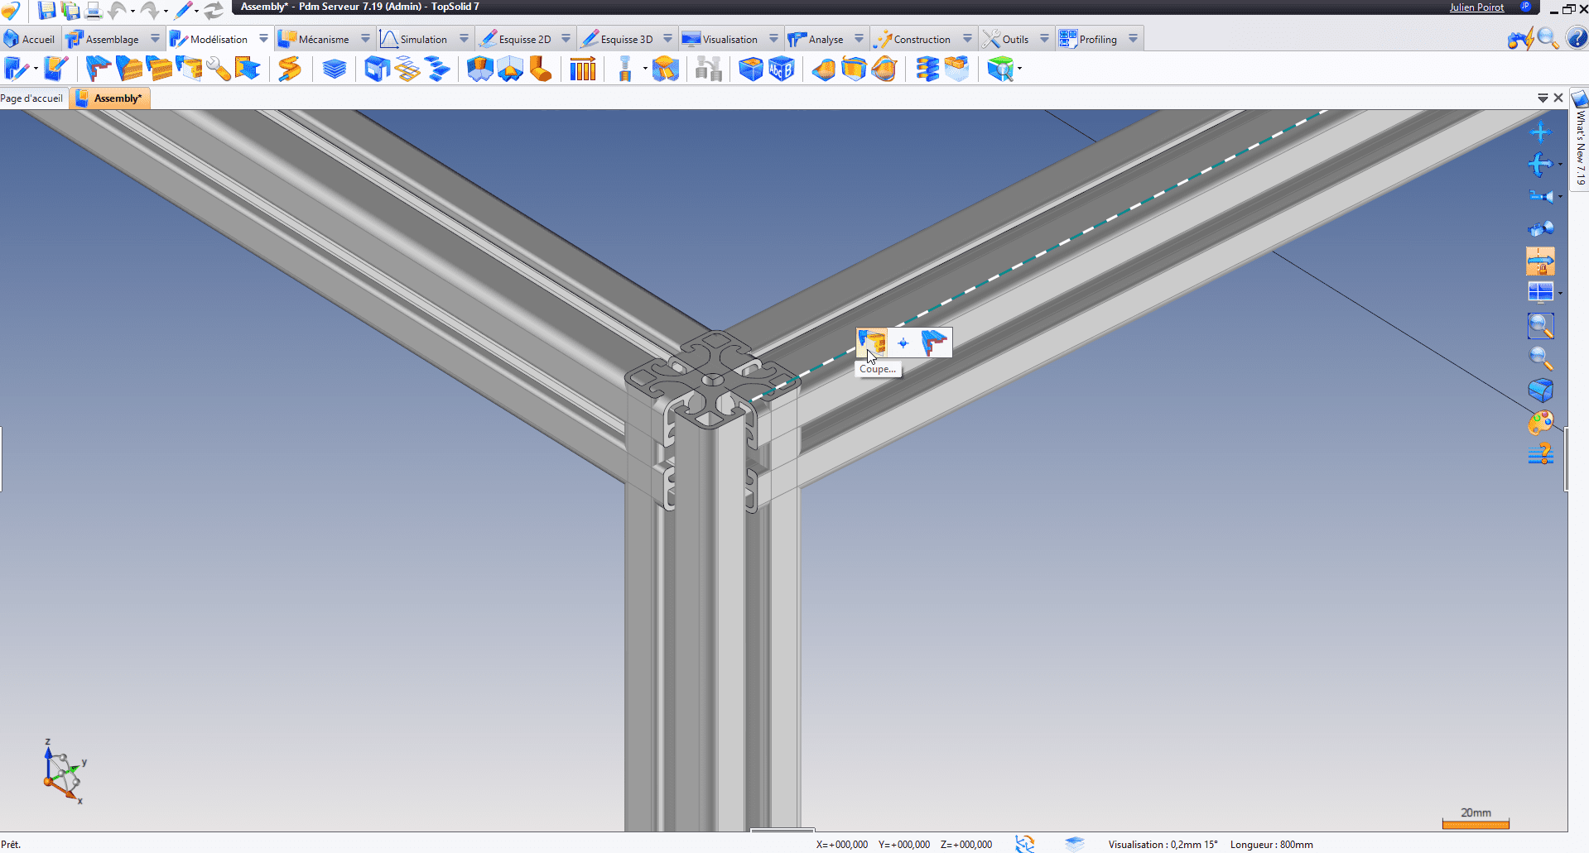Click the screw fastener icon
1589x853 pixels.
[x=625, y=69]
